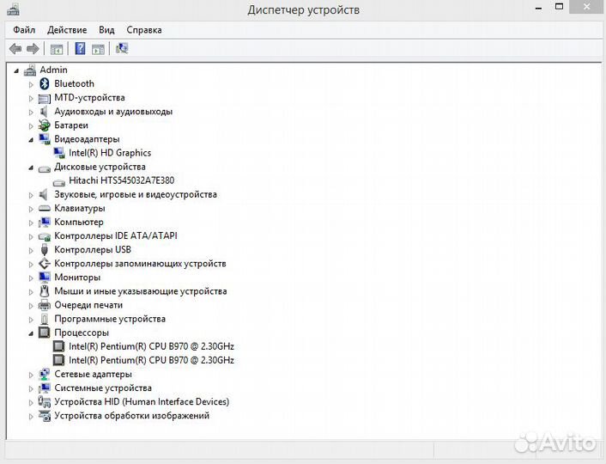Select Устройства обработки изображений label

coord(131,416)
